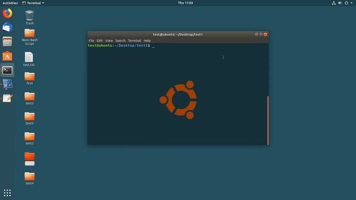This screenshot has height=200, width=356.
Task: Click the terminal title bar text
Action: 178,34
